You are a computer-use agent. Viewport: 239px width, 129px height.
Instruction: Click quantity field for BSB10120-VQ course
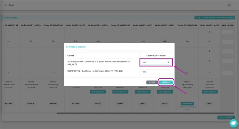point(156,72)
